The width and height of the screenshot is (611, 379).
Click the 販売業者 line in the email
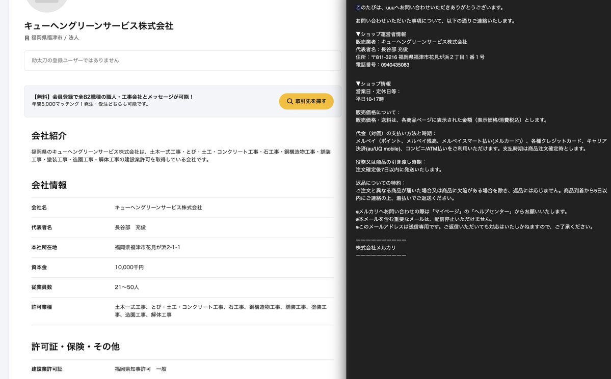[411, 42]
